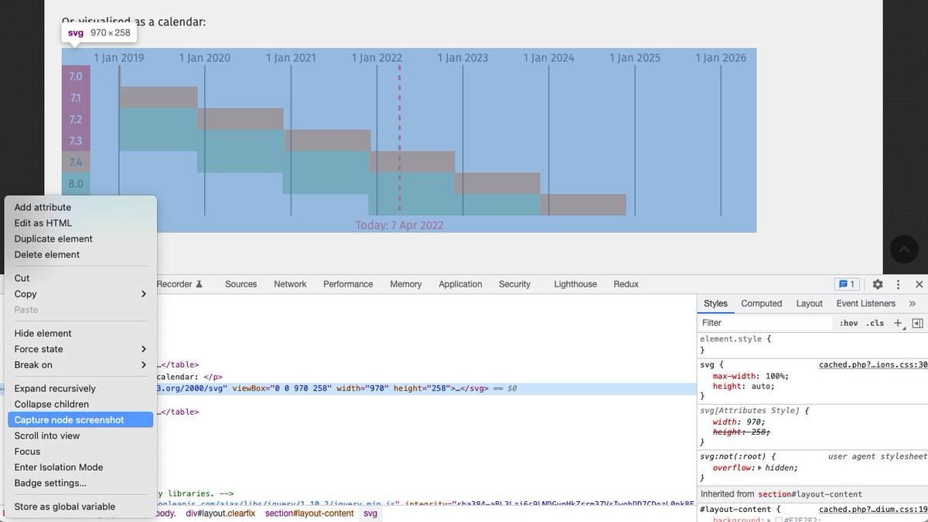Click the 7.4 version label in calendar

pos(76,162)
